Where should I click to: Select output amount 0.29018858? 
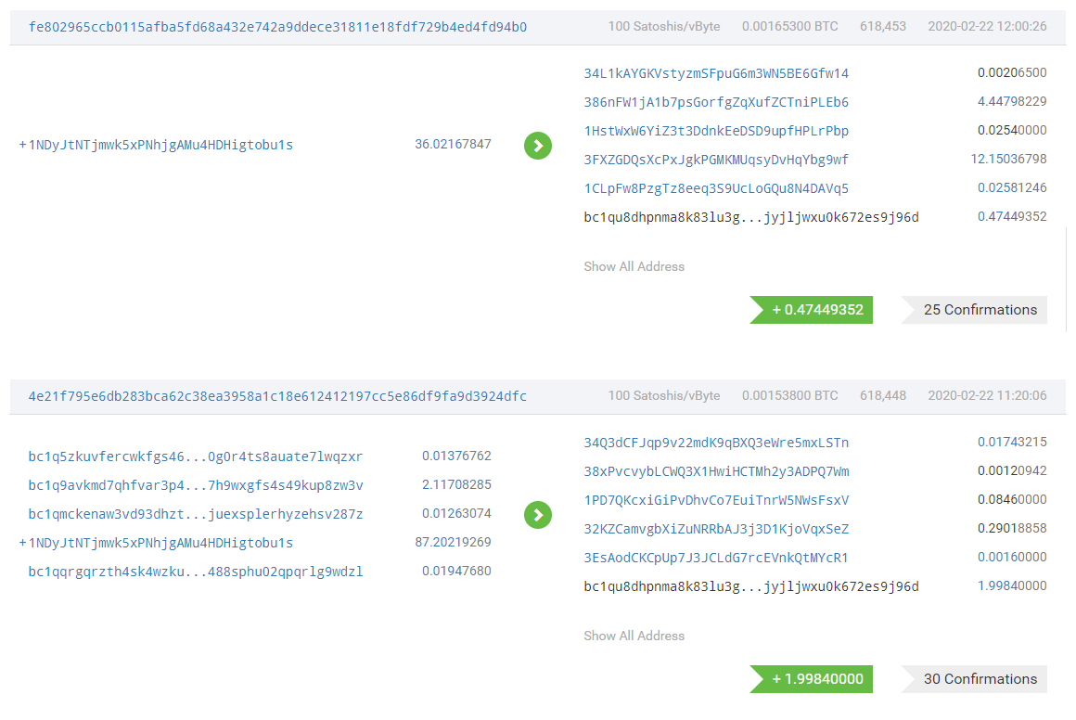point(1012,528)
